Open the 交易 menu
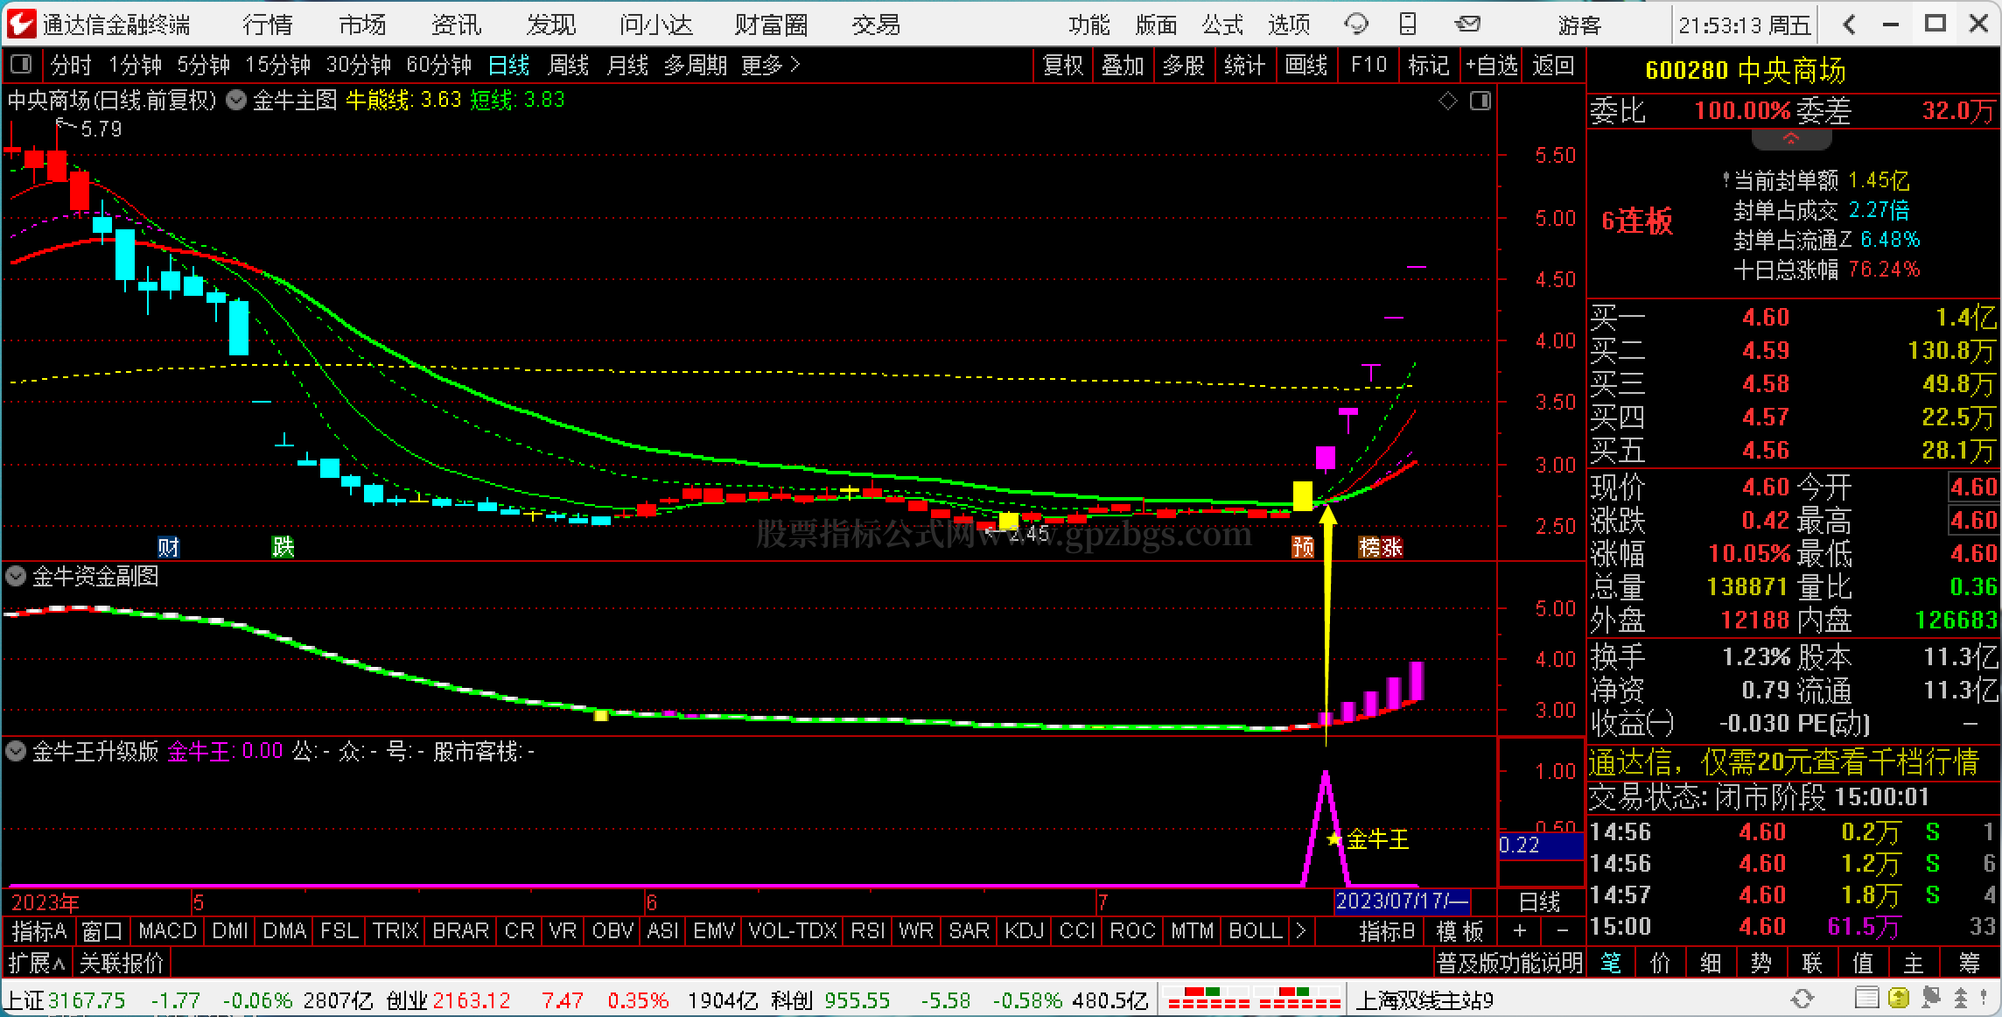Screen dimensions: 2002x1017 tap(876, 25)
